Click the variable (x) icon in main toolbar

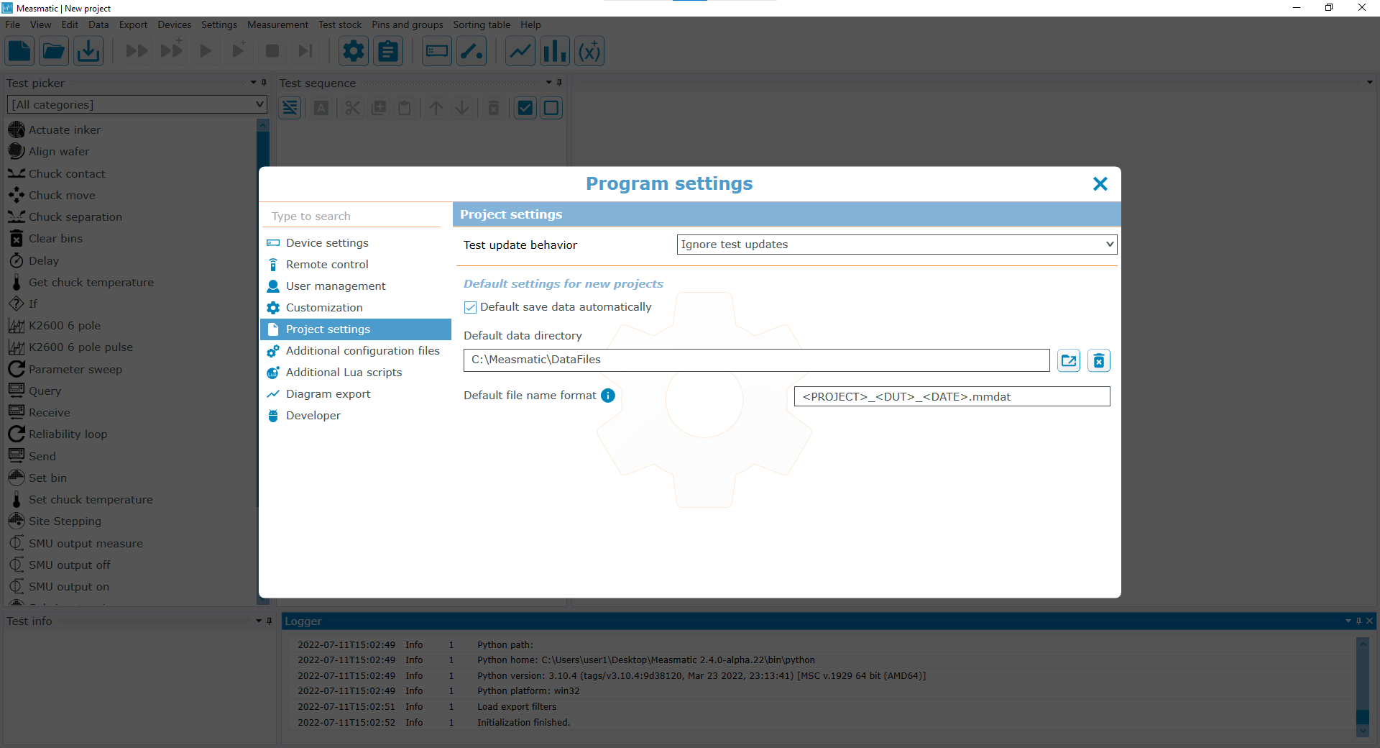pos(589,51)
